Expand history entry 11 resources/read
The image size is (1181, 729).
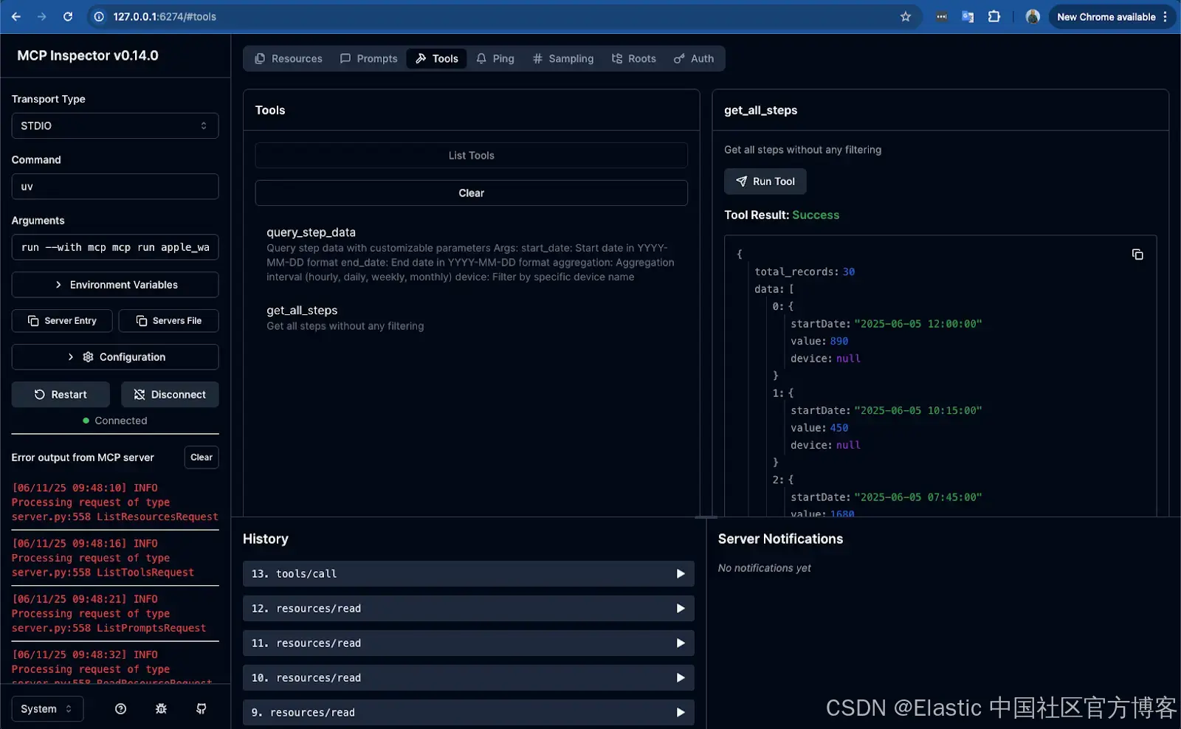[469, 643]
